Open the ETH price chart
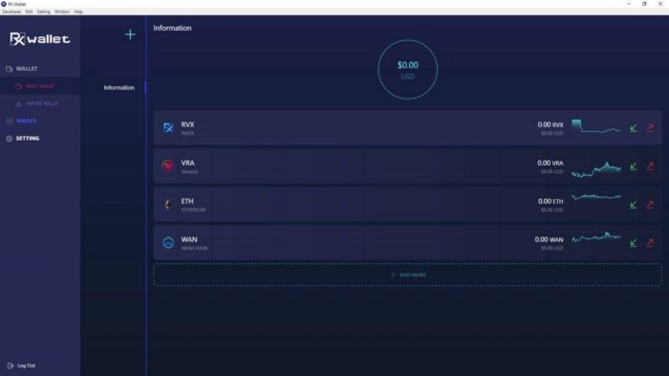The height and width of the screenshot is (376, 669). point(596,197)
